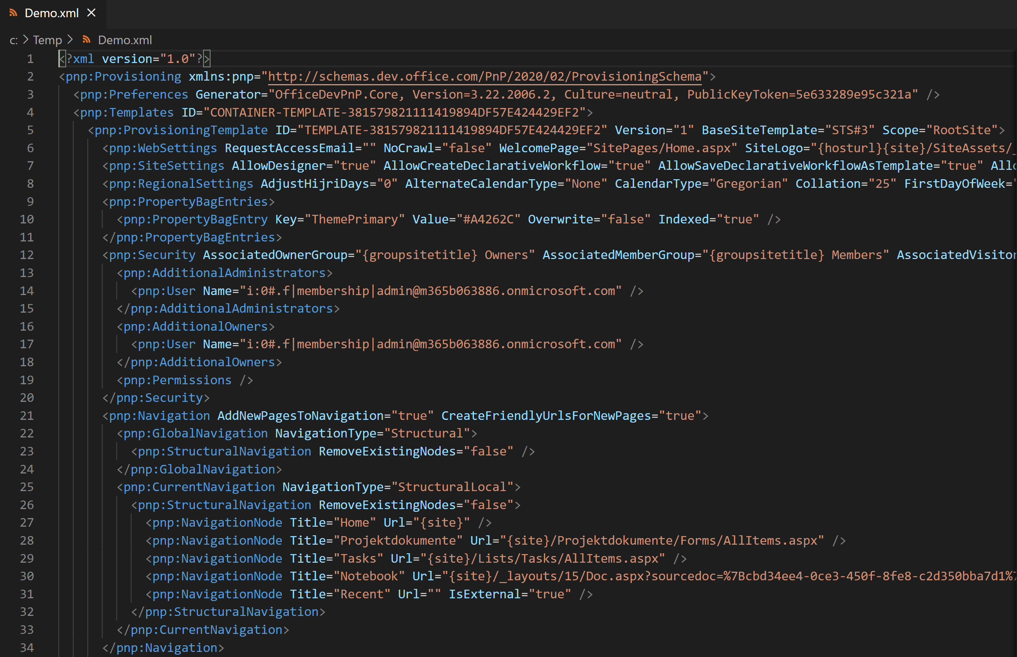The width and height of the screenshot is (1017, 657).
Task: Click the closing pnp:GlobalNavigation tag
Action: coord(199,469)
